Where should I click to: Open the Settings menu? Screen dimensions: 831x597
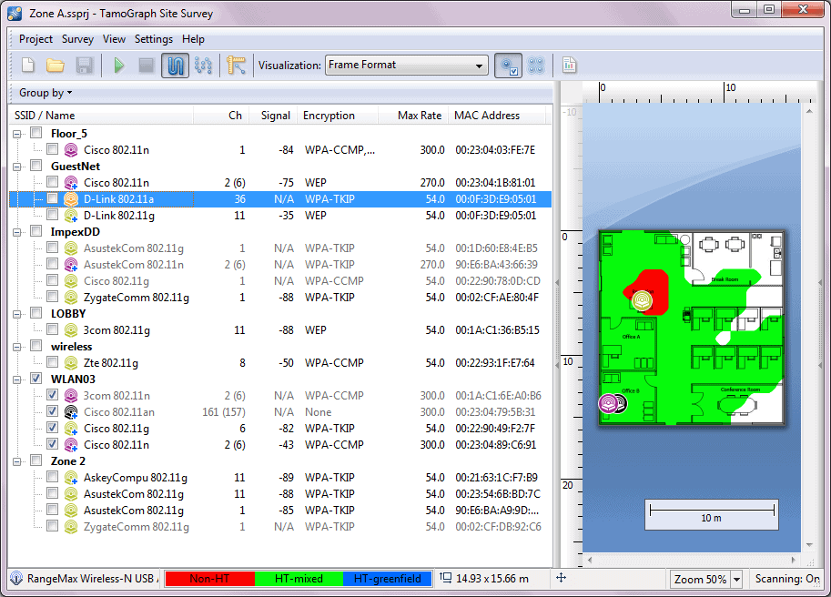154,39
